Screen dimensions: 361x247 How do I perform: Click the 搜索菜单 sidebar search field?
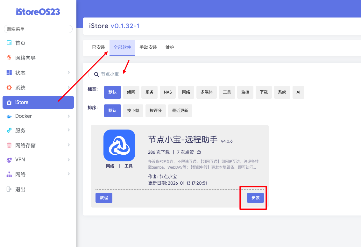[38, 29]
